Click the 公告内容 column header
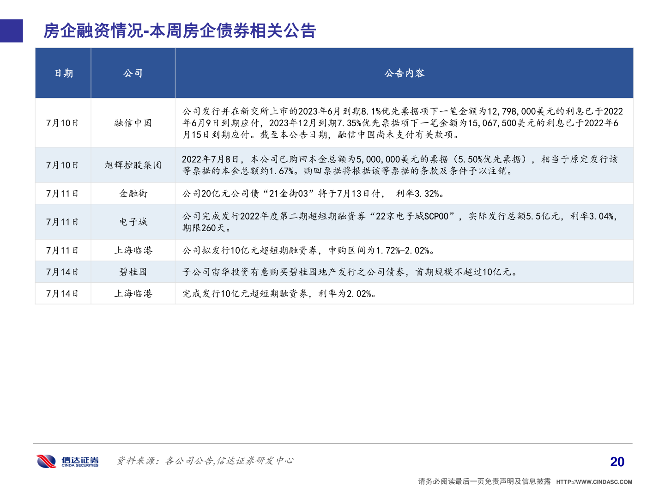This screenshot has width=665, height=499. click(x=404, y=73)
